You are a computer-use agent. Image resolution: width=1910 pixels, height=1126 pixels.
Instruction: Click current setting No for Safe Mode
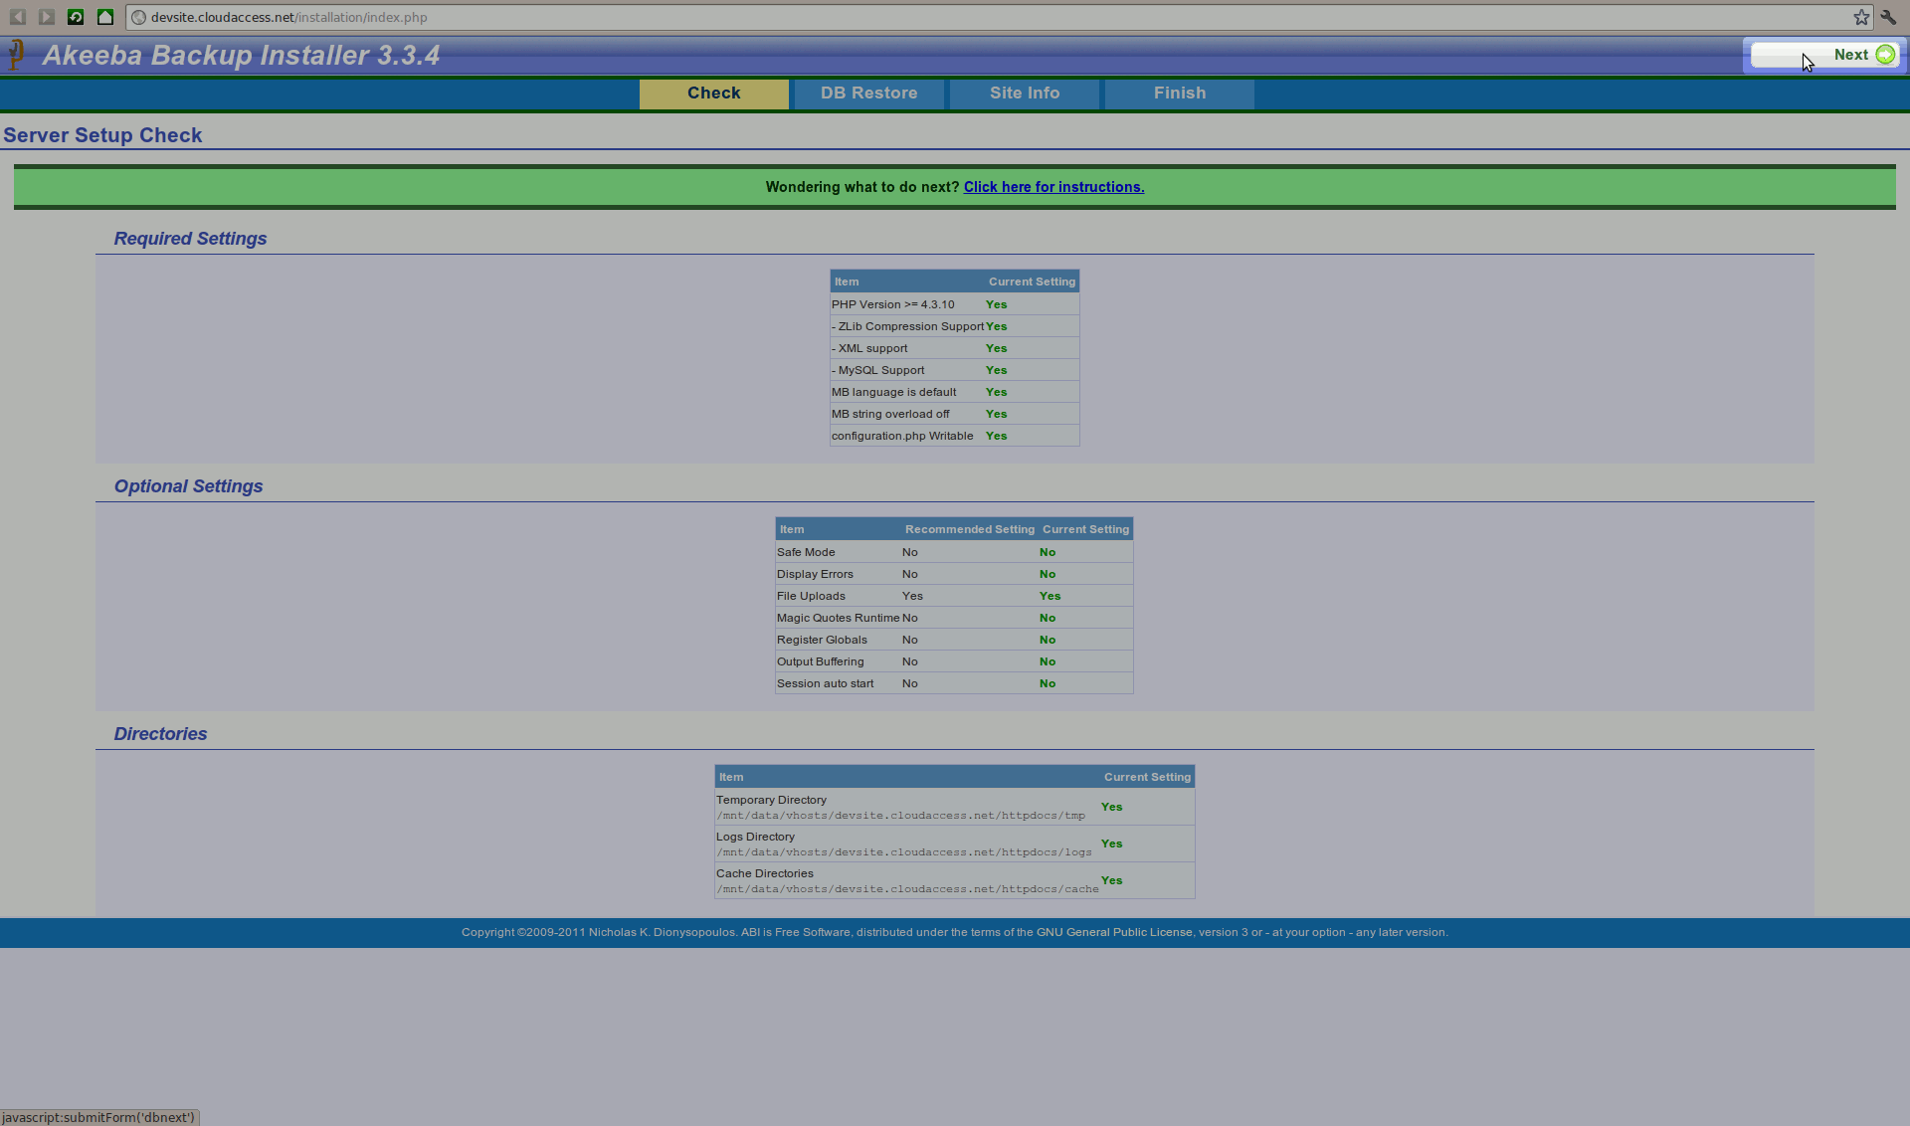click(1048, 552)
